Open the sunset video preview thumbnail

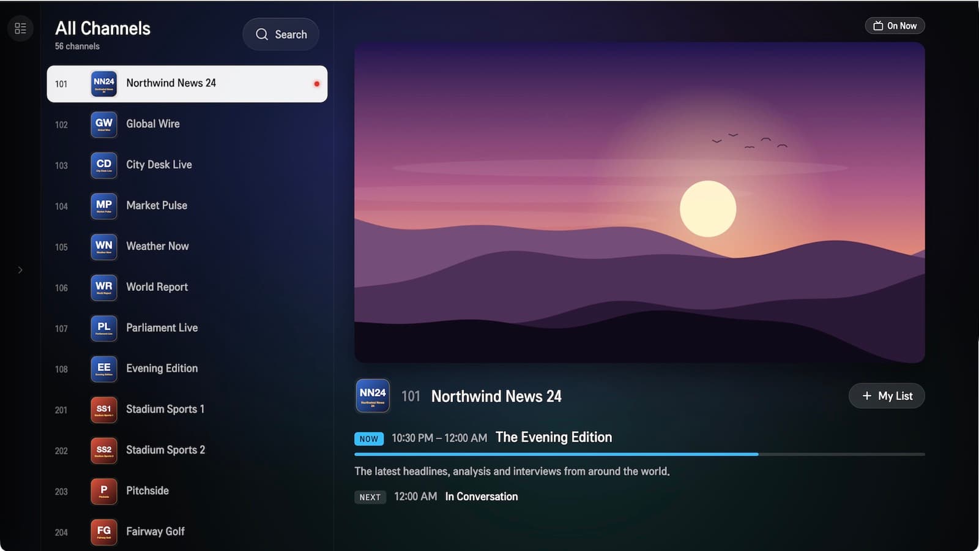[639, 203]
